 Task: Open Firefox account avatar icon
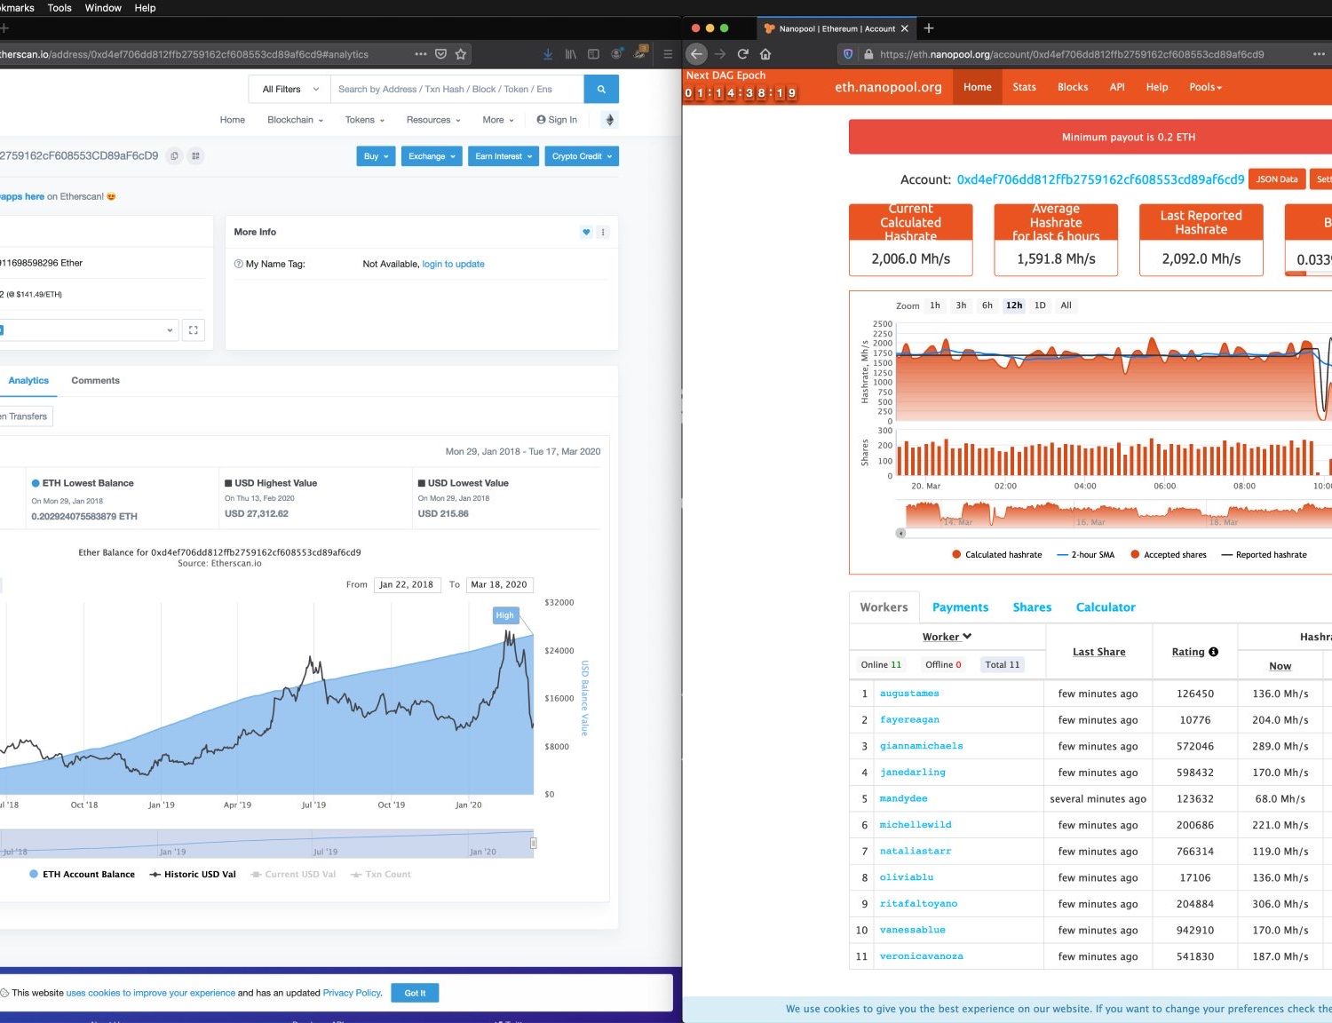(x=616, y=54)
